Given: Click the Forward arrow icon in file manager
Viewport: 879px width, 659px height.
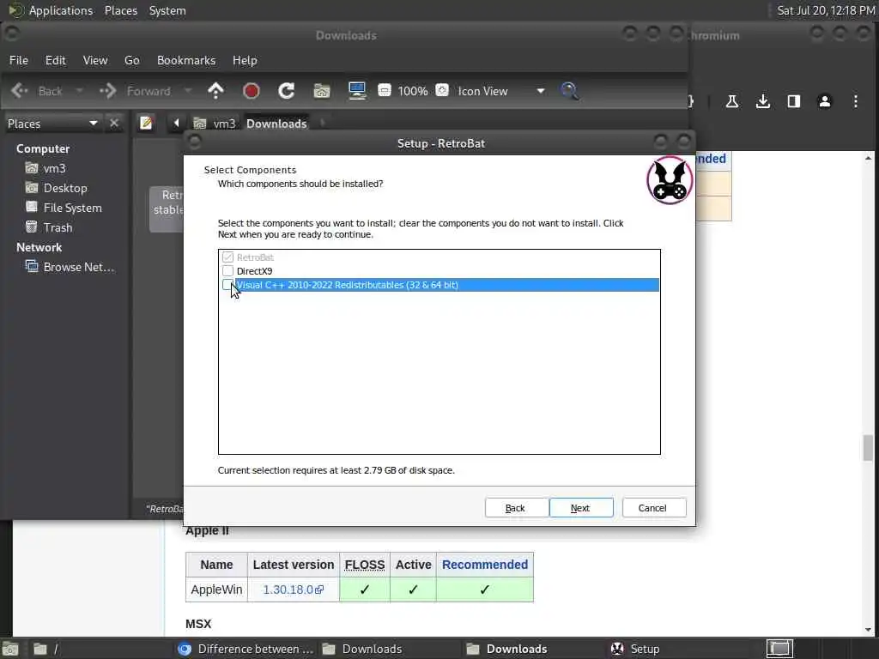Looking at the screenshot, I should [x=107, y=90].
